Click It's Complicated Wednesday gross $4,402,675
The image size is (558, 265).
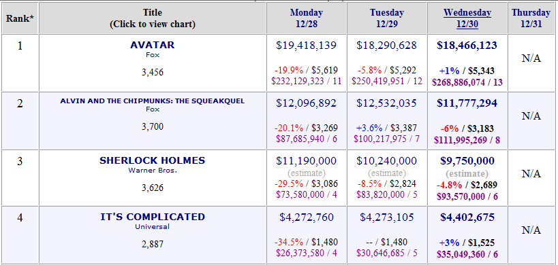click(x=467, y=217)
